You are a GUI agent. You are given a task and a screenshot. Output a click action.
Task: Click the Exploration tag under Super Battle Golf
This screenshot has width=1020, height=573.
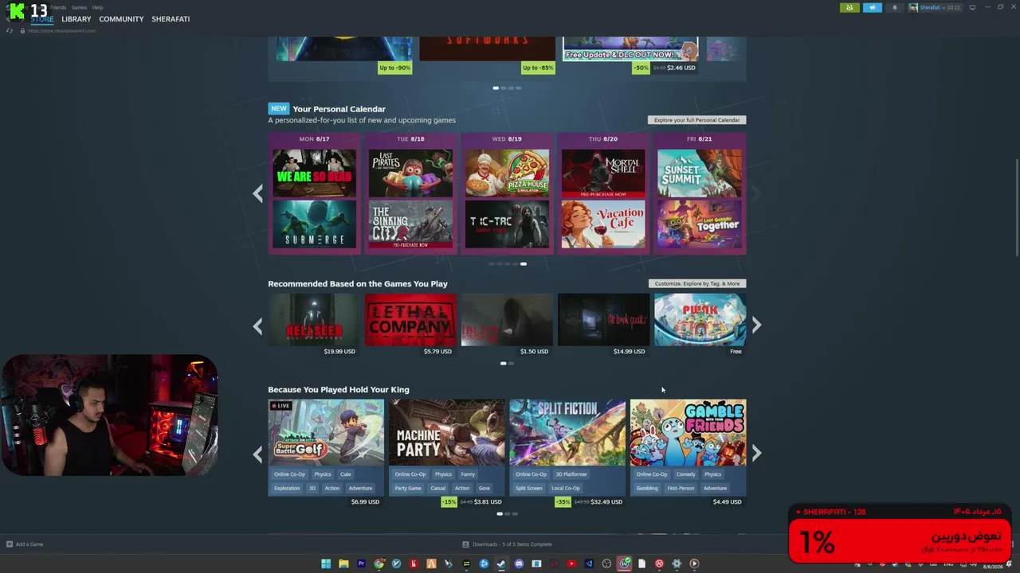click(x=287, y=488)
